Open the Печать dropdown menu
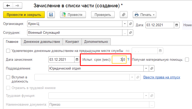 pyautogui.click(x=144, y=15)
